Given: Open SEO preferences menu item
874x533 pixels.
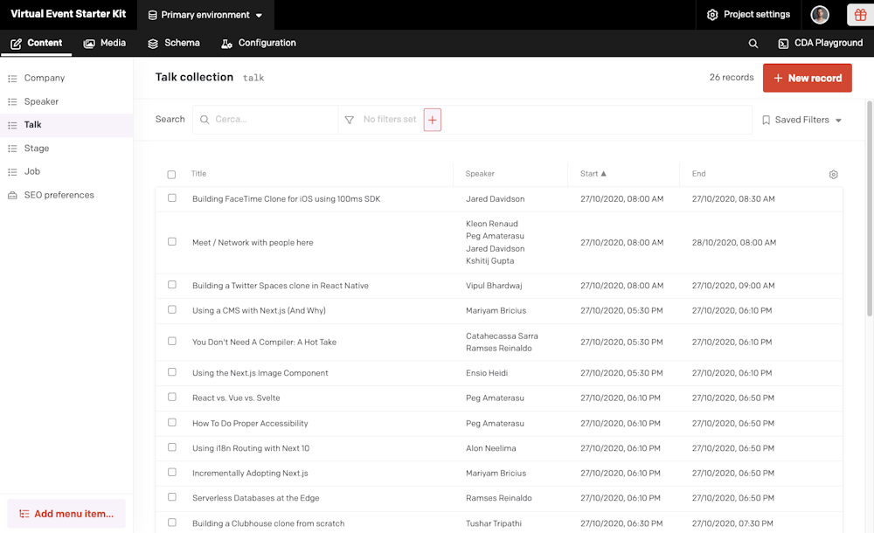Looking at the screenshot, I should coord(66,195).
